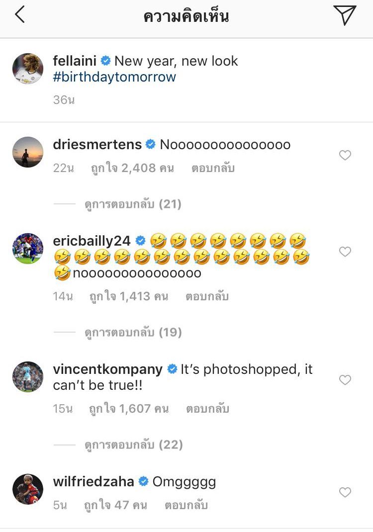Click wilfriedzaha's verified badge
The height and width of the screenshot is (532, 373).
[143, 481]
